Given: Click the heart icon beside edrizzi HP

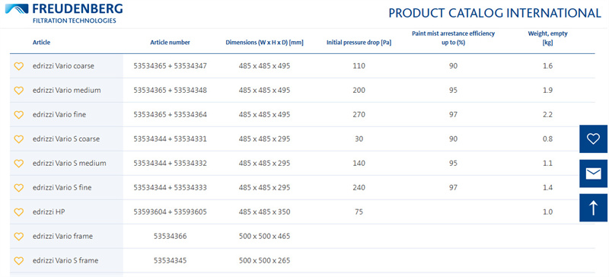Looking at the screenshot, I should pyautogui.click(x=18, y=212).
